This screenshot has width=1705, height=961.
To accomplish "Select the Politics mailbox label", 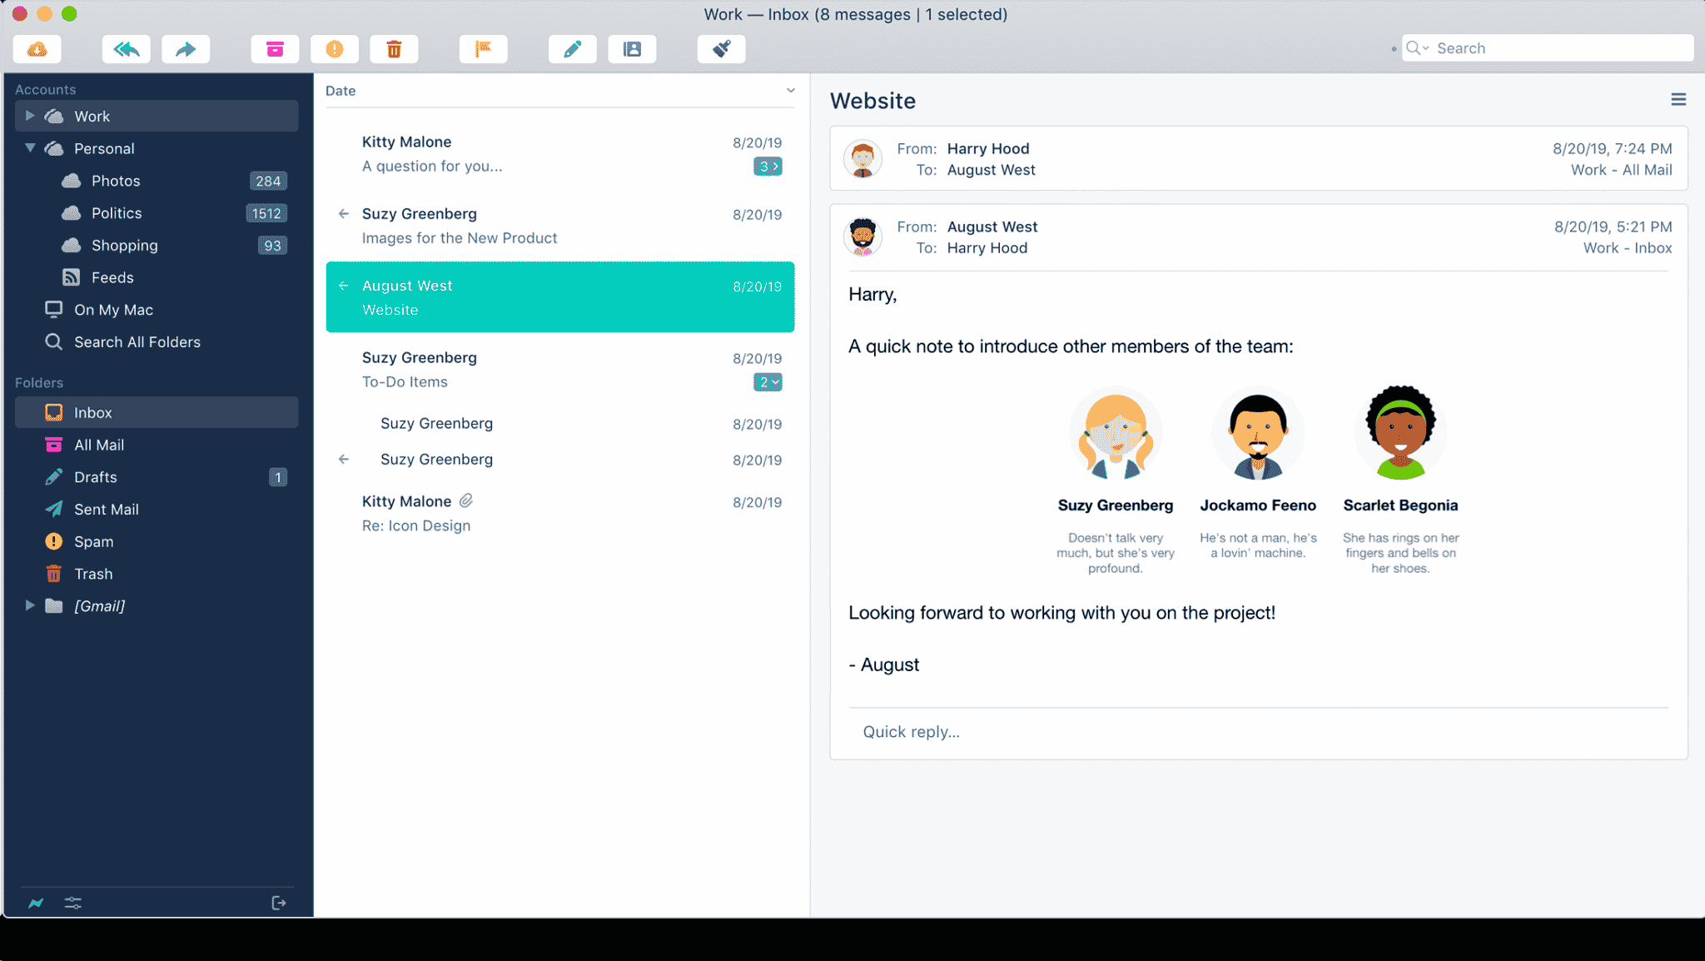I will click(x=115, y=212).
